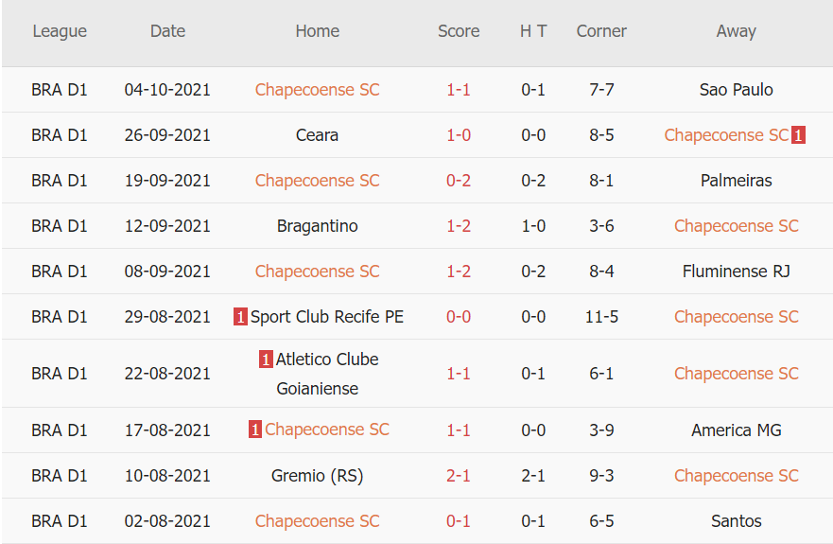This screenshot has height=544, width=833.
Task: Click the Away column header
Action: pos(736,31)
